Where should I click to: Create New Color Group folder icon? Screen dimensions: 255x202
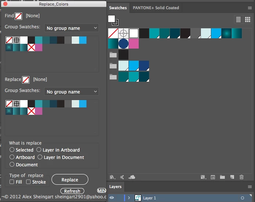[x=222, y=177]
